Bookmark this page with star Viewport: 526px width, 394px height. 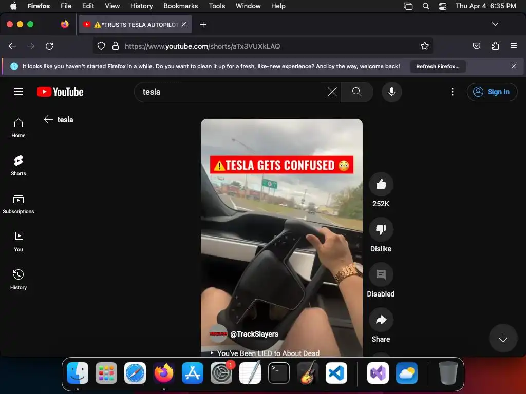pos(424,46)
